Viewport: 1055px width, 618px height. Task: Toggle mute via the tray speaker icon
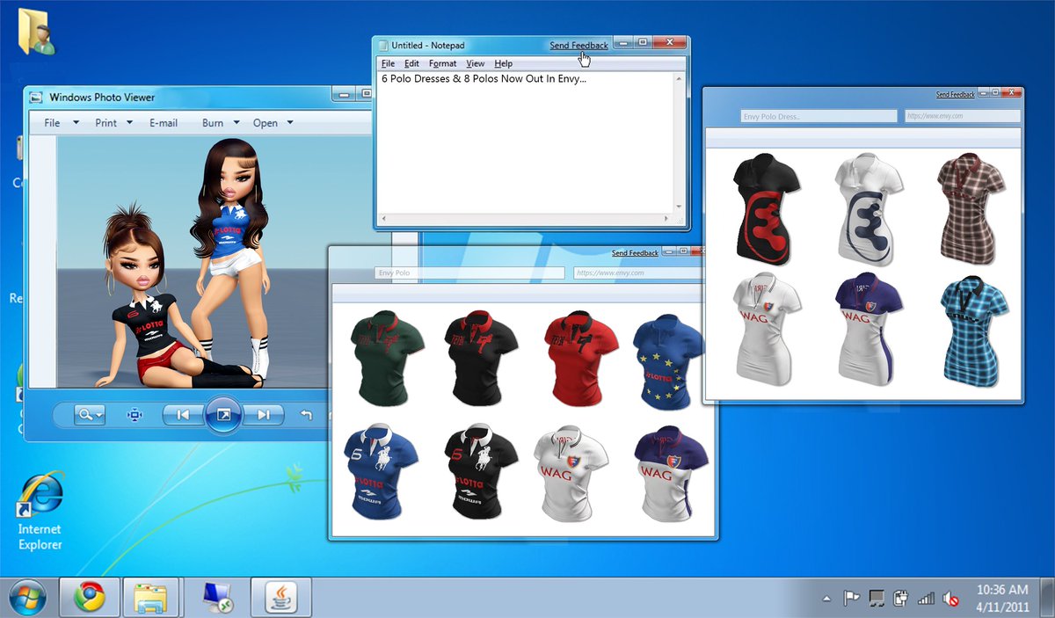[951, 597]
